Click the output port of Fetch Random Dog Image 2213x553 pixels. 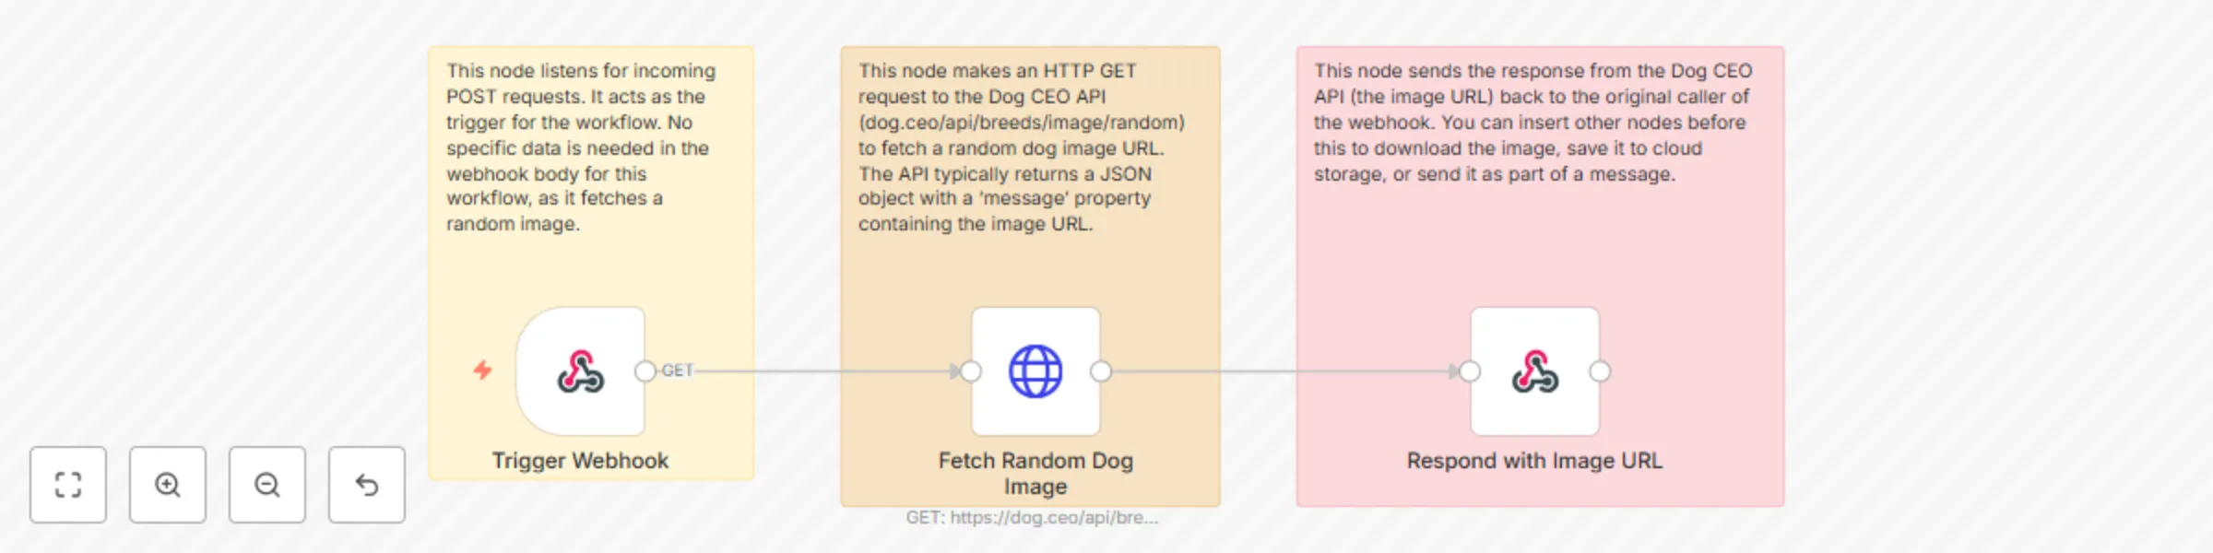click(1101, 371)
